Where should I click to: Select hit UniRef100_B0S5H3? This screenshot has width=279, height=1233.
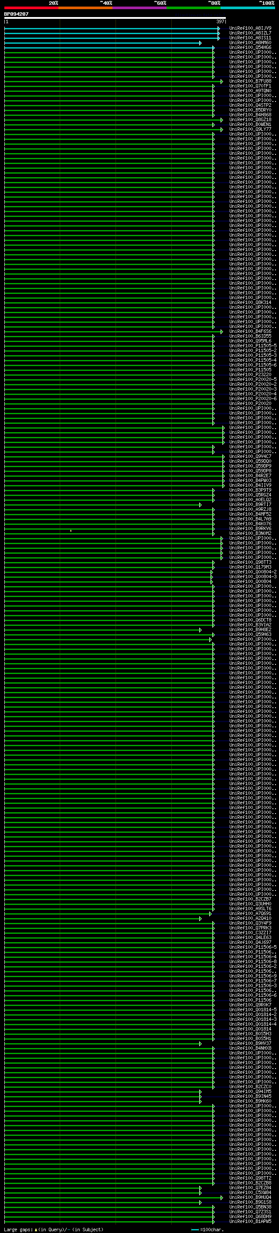point(250,1034)
